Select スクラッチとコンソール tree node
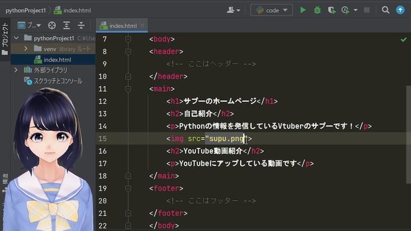The image size is (411, 231). tap(53, 81)
